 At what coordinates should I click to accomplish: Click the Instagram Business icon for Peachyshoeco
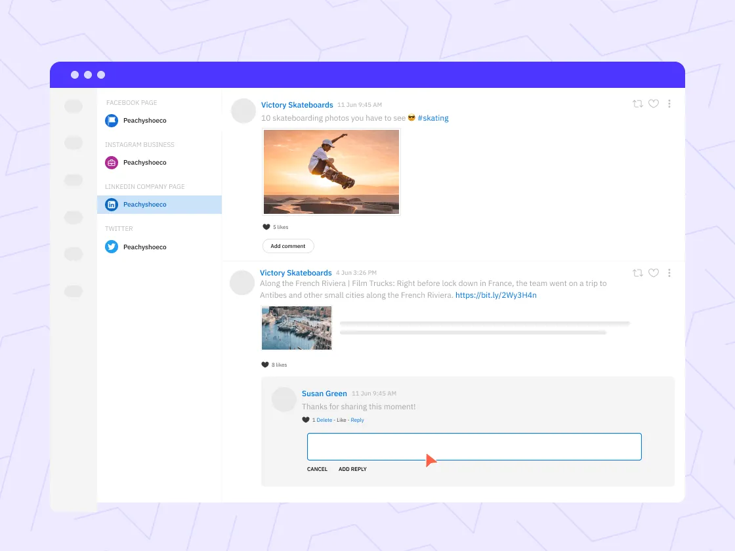(x=112, y=162)
